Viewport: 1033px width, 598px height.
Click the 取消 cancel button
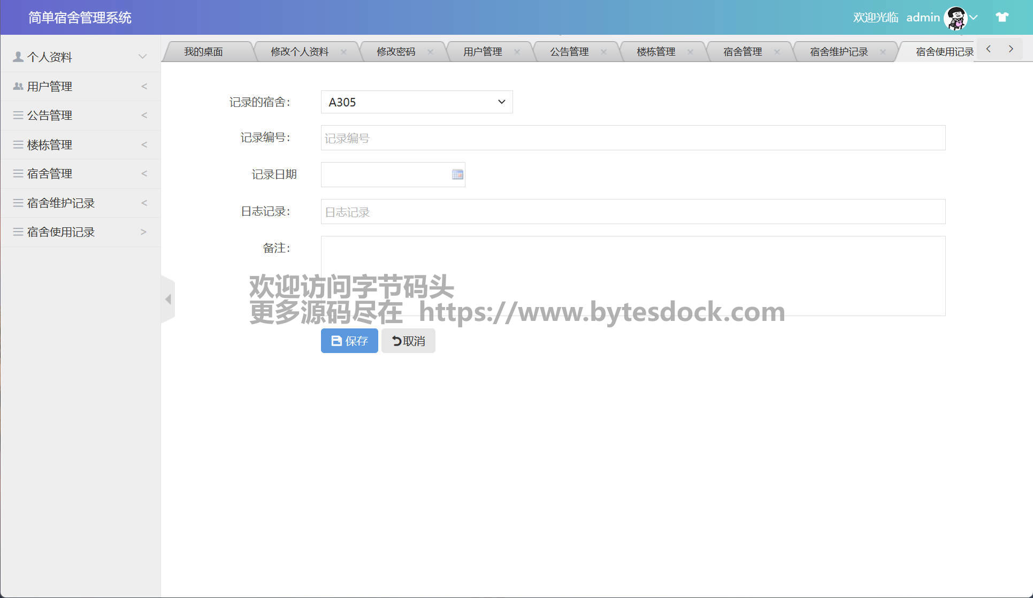coord(408,341)
